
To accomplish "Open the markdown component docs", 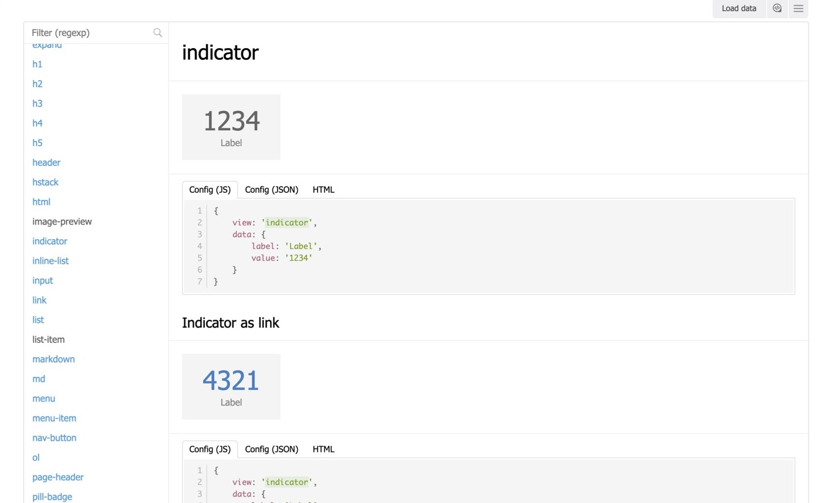I will tap(53, 359).
